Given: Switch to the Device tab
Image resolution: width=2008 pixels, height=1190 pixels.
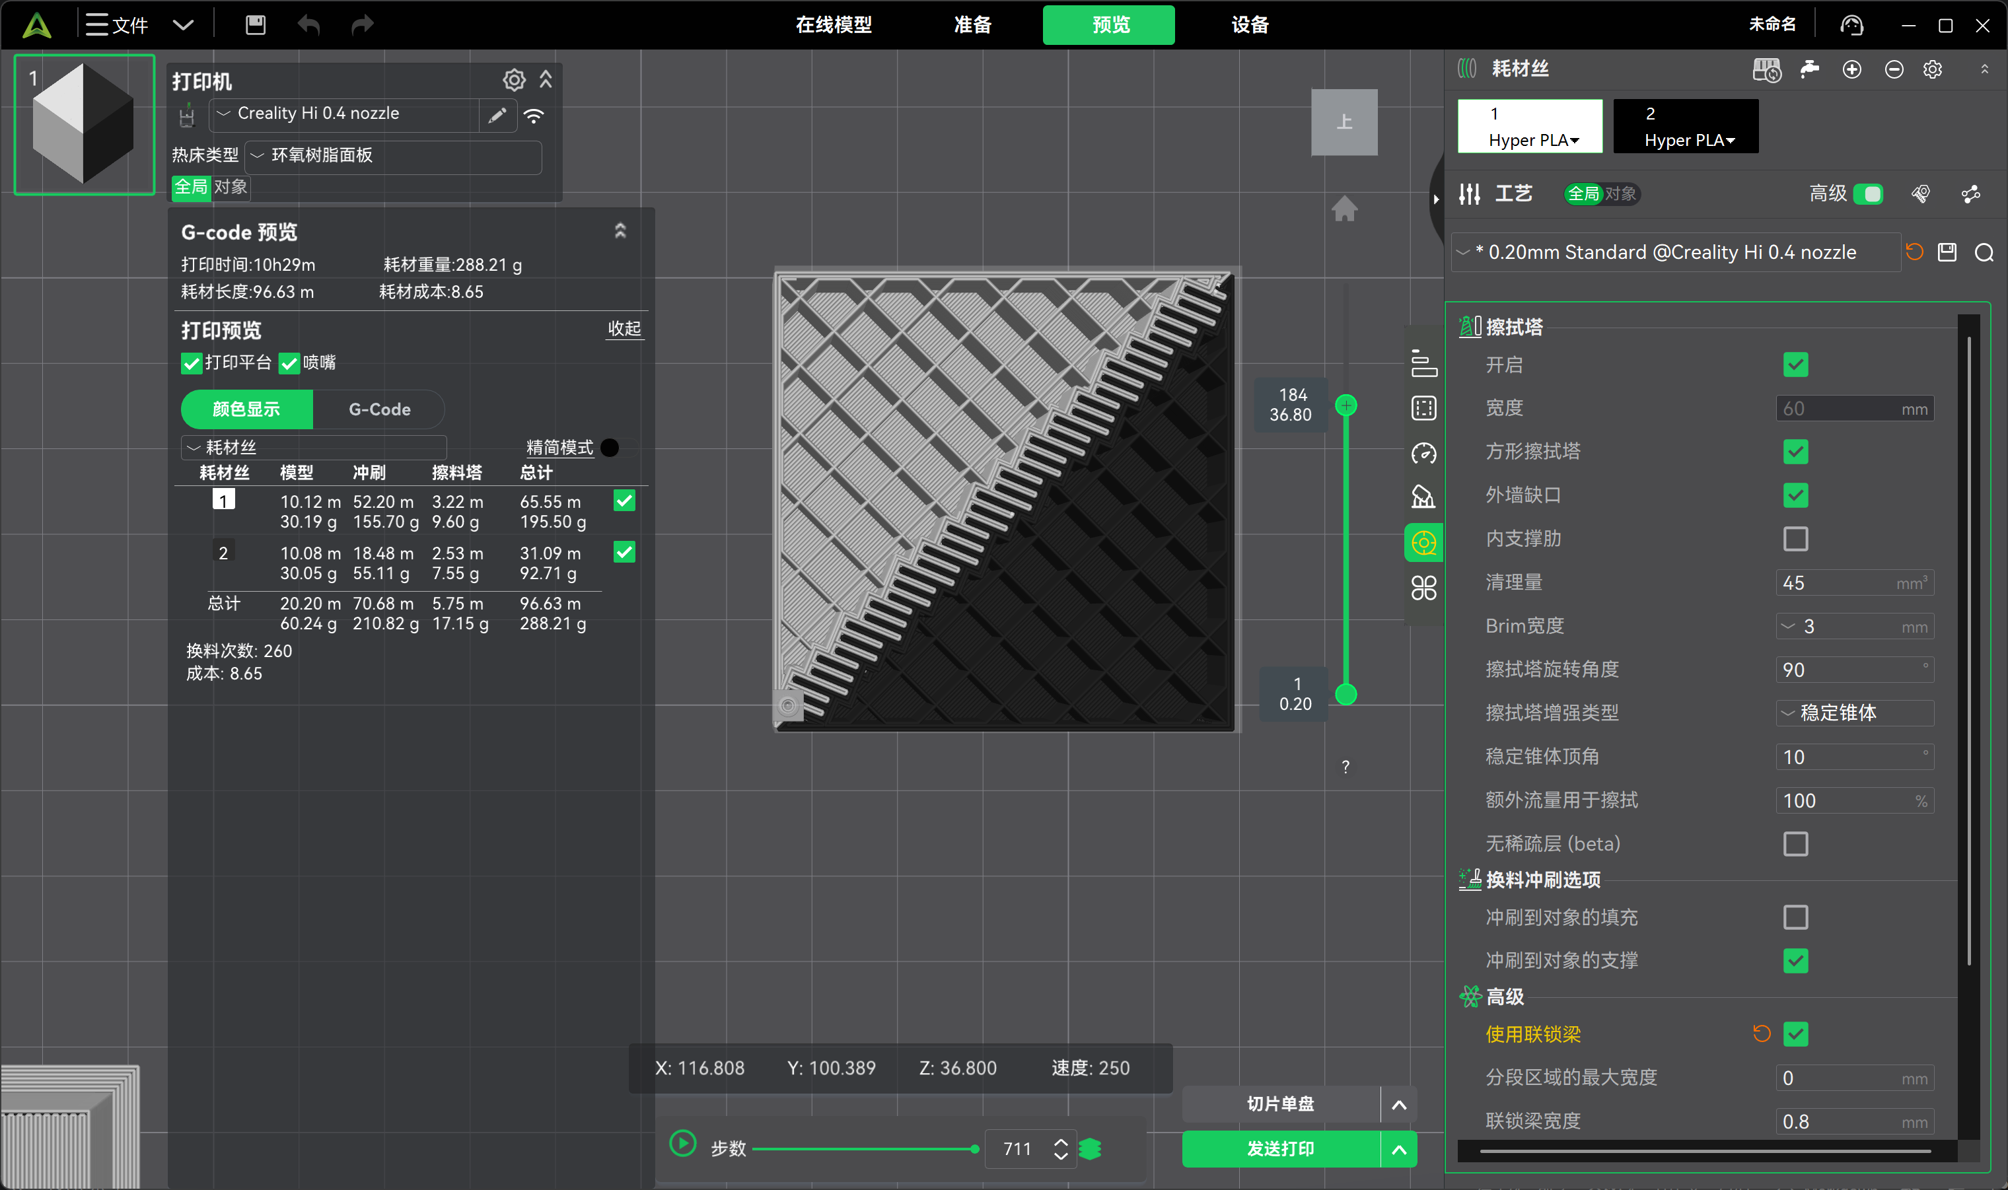Looking at the screenshot, I should click(1250, 25).
